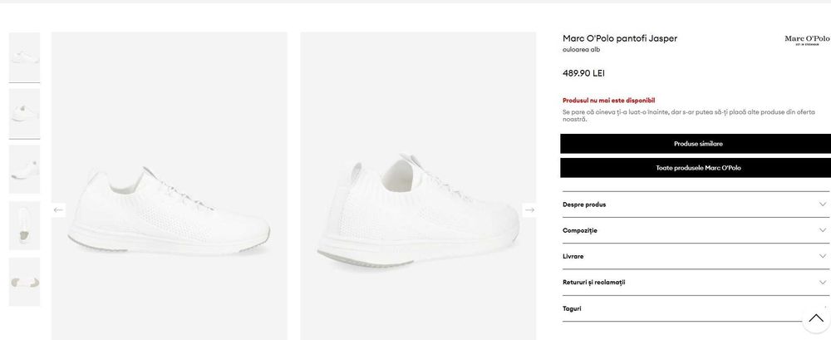Select the first shoe thumbnail
831x340 pixels.
coord(24,57)
